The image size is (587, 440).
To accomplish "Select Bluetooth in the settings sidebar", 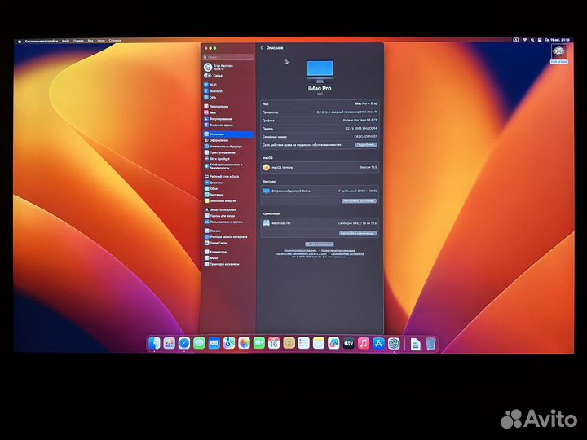I will [213, 91].
